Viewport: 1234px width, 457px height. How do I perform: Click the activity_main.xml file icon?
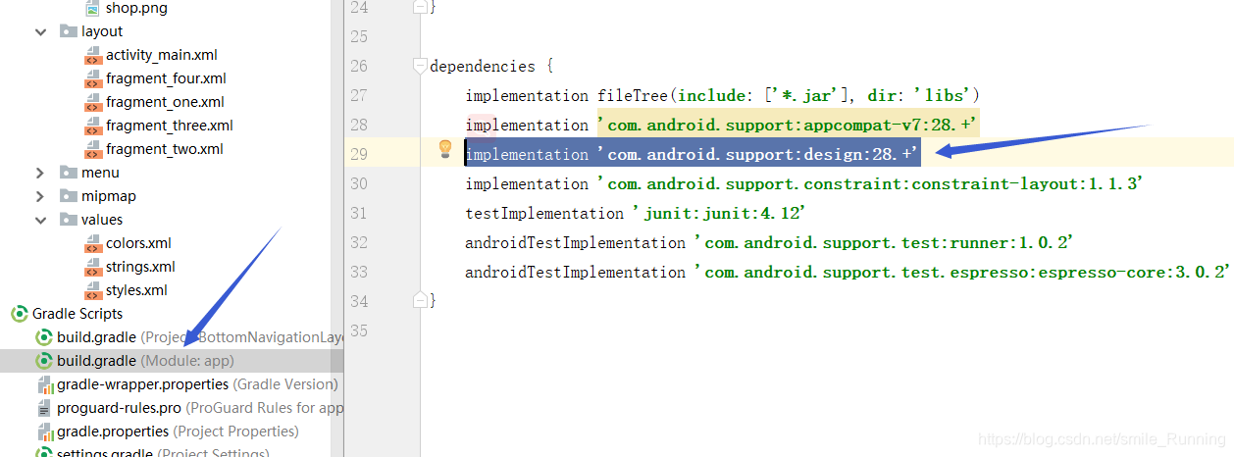pos(92,55)
